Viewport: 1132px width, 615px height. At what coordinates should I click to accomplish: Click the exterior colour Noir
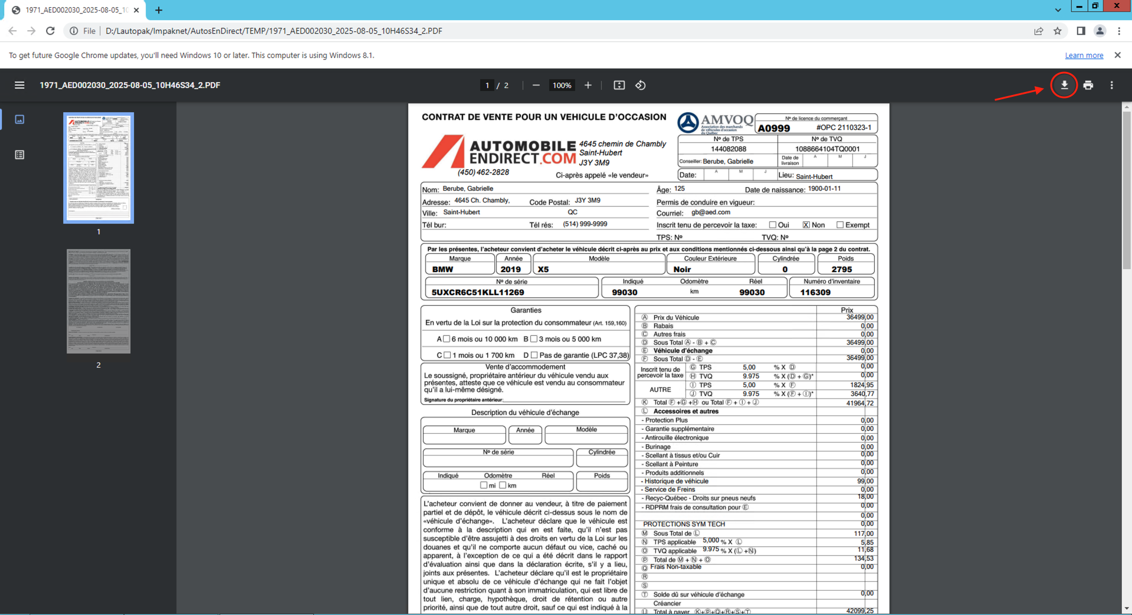pyautogui.click(x=682, y=269)
